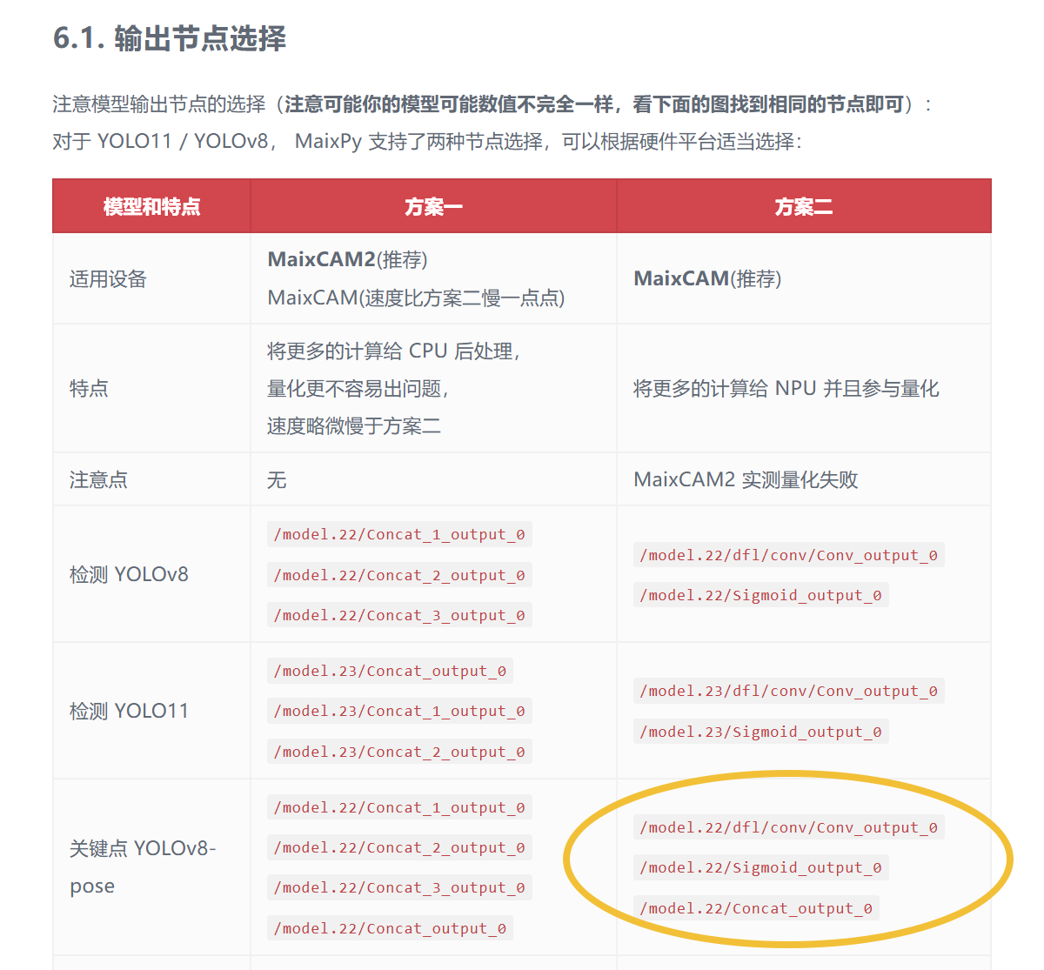
Task: Click /model.22/Sigmoid_output_0 in the 检测 YOLOv8 row
Action: click(760, 595)
